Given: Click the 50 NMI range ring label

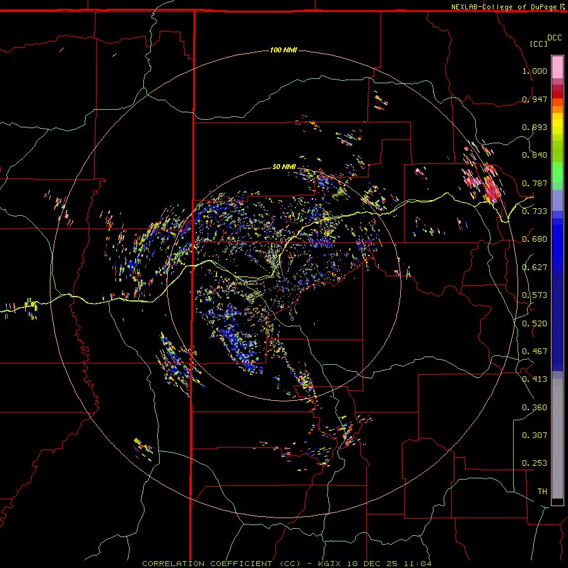Looking at the screenshot, I should [x=284, y=167].
